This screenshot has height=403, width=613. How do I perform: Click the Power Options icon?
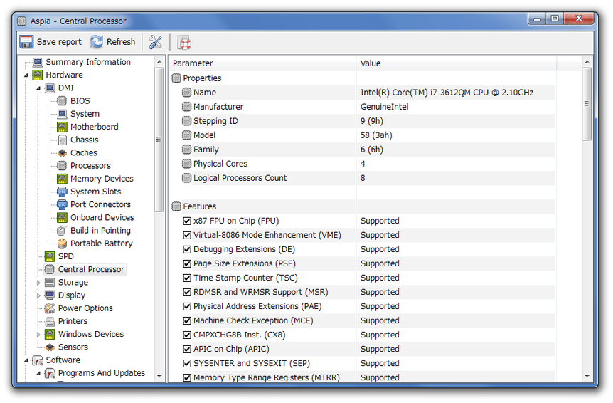pos(50,308)
